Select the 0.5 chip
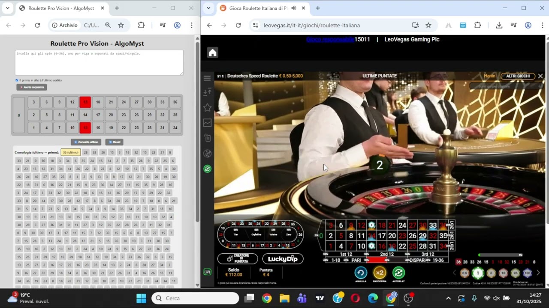 pos(465,273)
